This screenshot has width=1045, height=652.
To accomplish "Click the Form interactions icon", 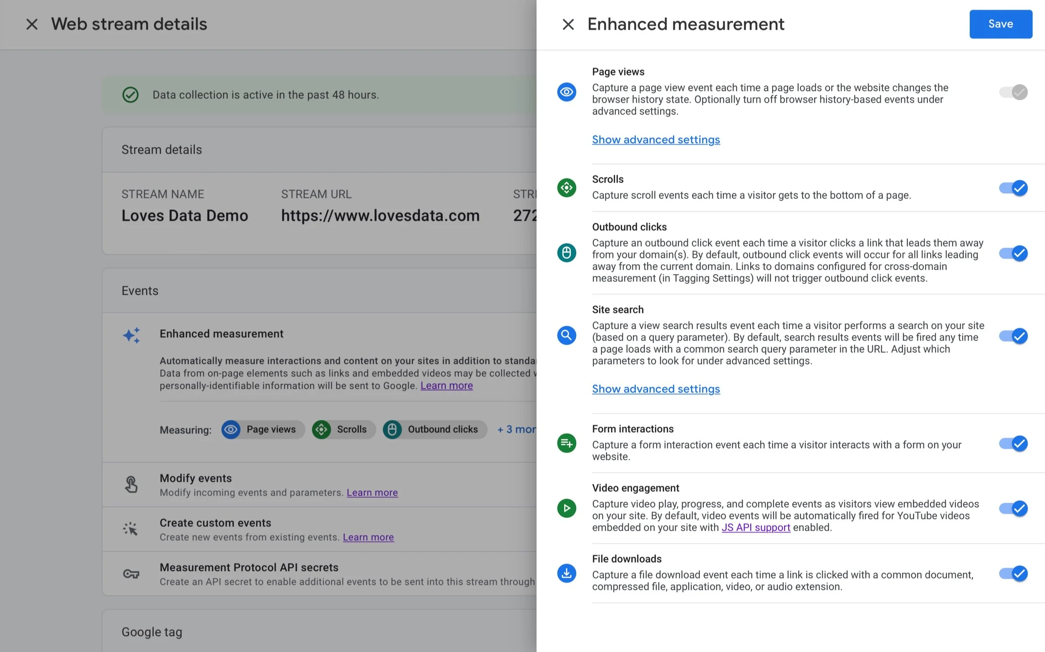I will (x=567, y=443).
